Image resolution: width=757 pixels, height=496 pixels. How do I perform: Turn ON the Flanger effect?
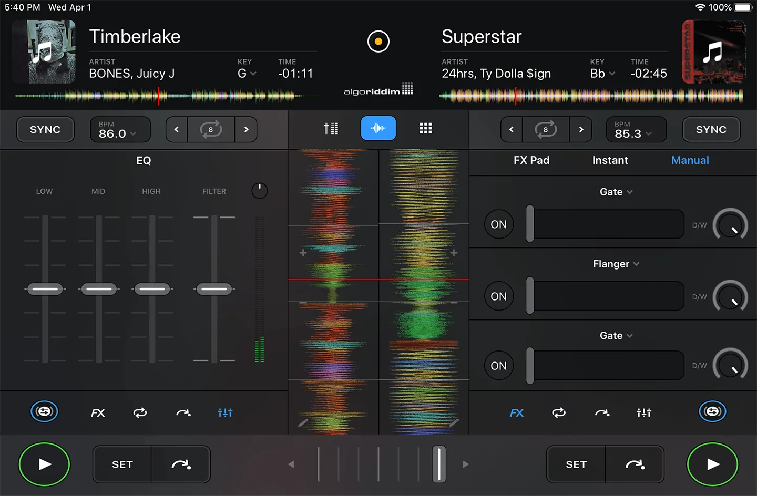pos(499,296)
